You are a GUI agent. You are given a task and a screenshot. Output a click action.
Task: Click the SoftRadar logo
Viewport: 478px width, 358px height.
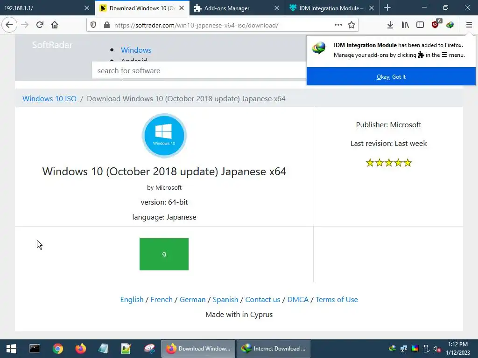[x=52, y=45]
